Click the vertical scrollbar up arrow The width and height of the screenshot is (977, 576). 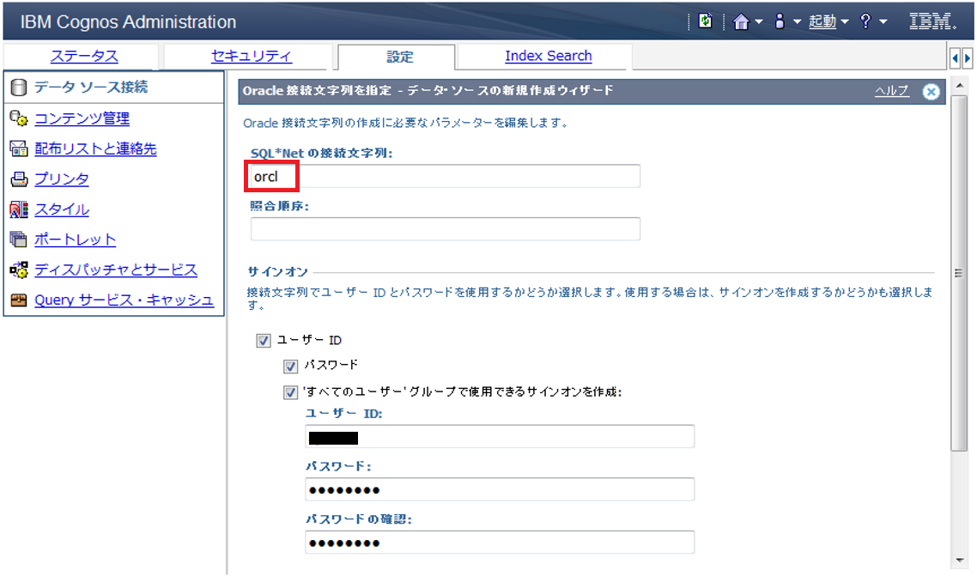[960, 87]
